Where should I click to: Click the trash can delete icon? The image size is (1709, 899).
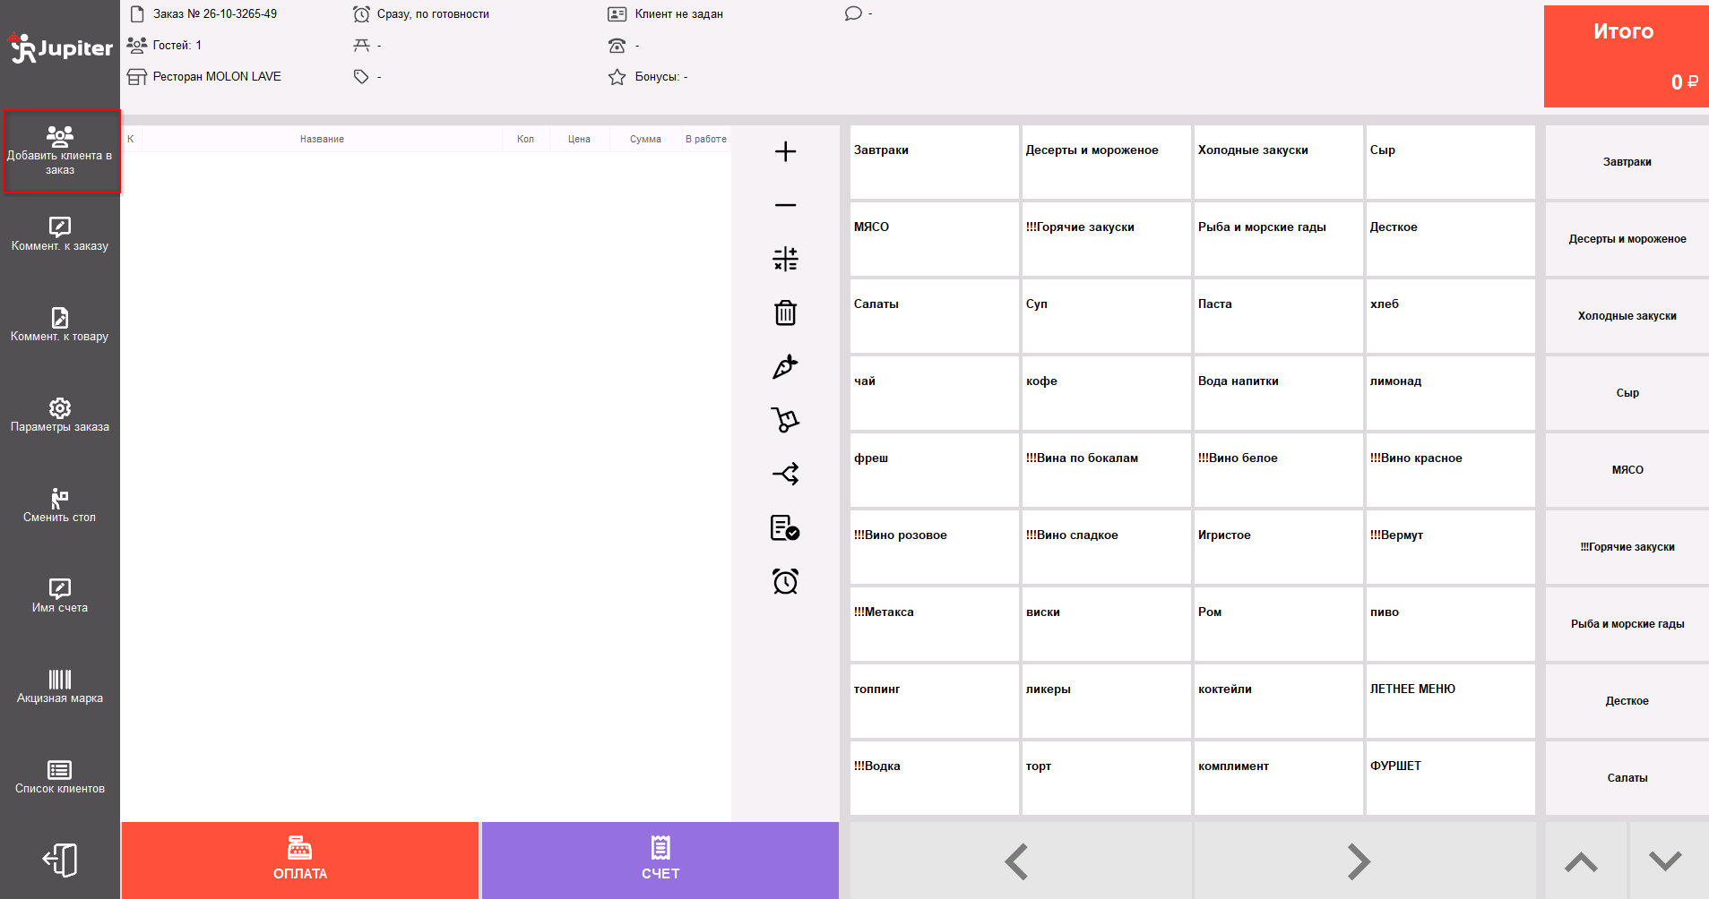pyautogui.click(x=785, y=313)
